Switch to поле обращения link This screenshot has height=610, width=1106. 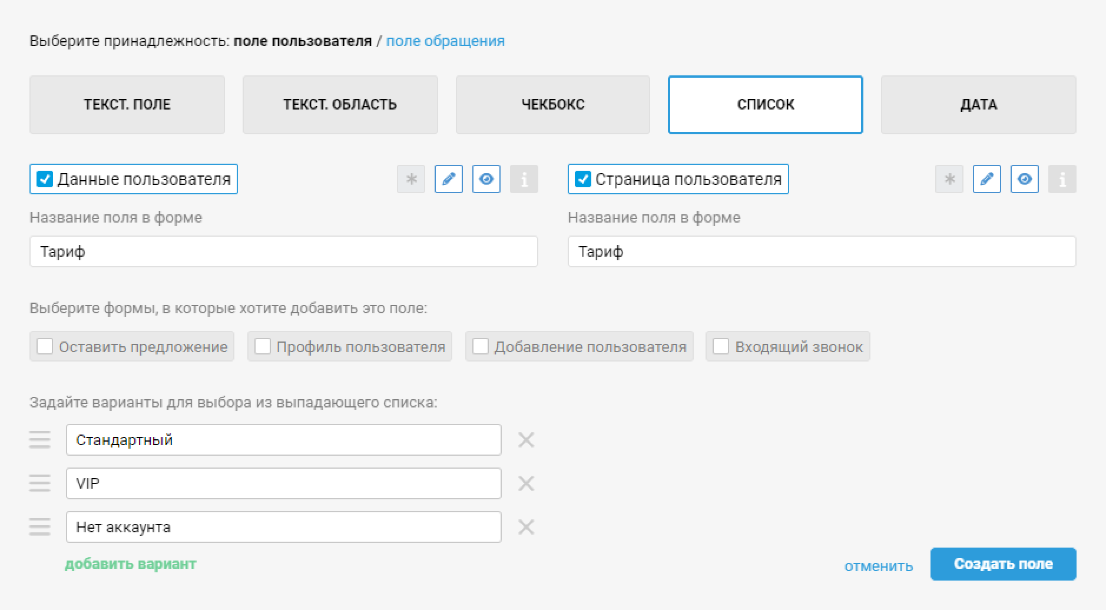click(x=445, y=41)
